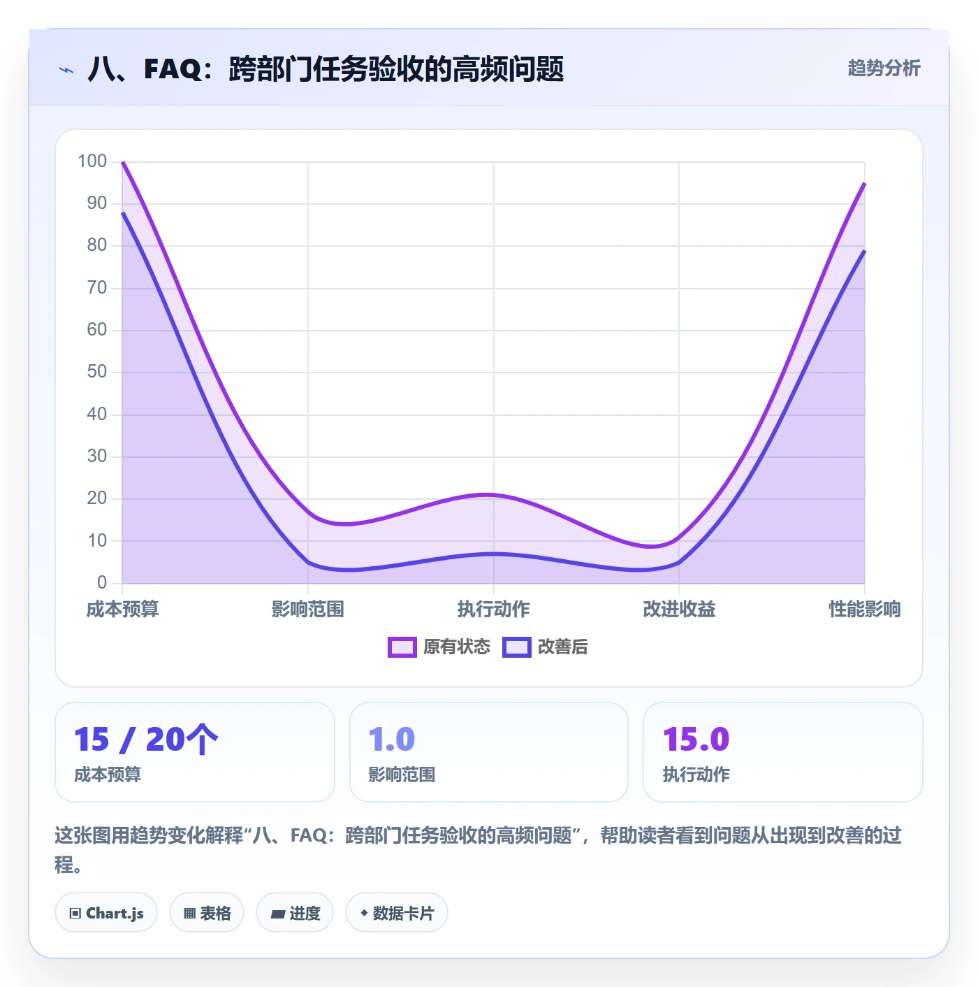Viewport: 978px width, 987px height.
Task: Click the 表格 tag's grid icon
Action: (x=189, y=914)
